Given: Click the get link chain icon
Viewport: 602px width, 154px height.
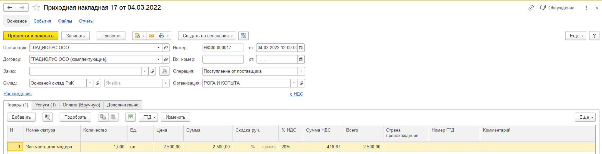Looking at the screenshot, I should 531,8.
